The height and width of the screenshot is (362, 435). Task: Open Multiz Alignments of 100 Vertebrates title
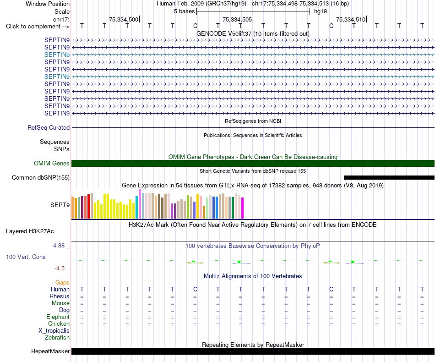[253, 276]
